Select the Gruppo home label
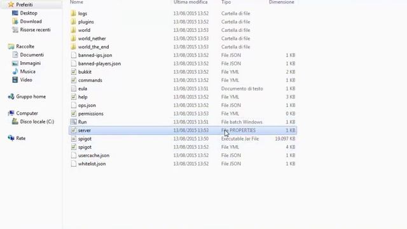This screenshot has height=229, width=407. click(31, 97)
